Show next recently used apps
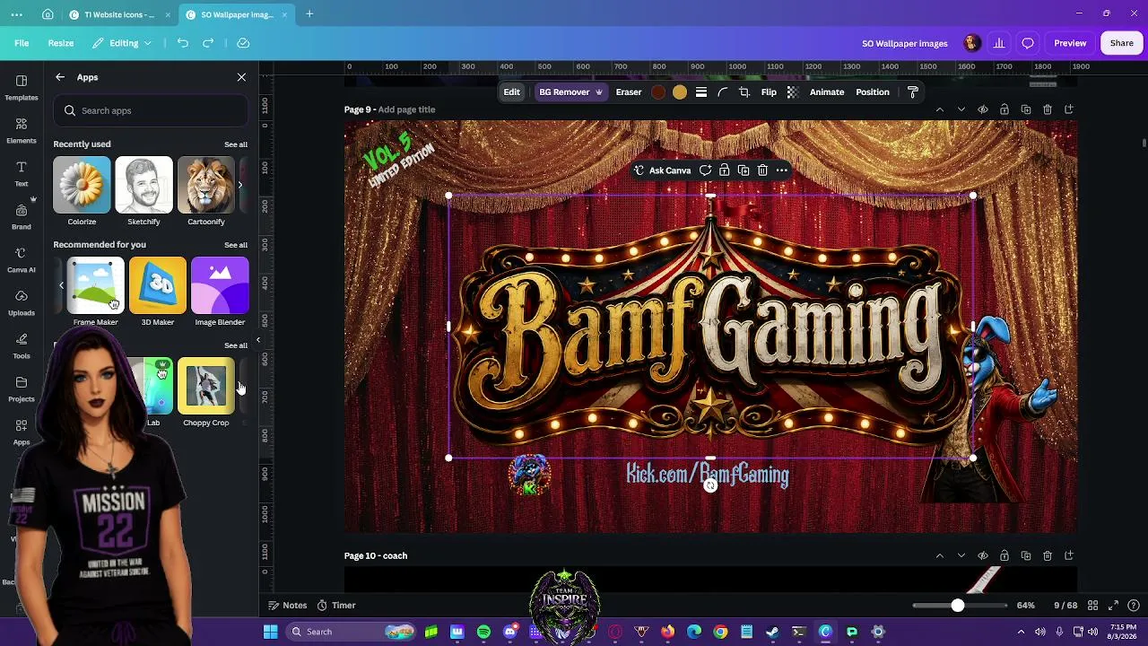 click(x=239, y=185)
